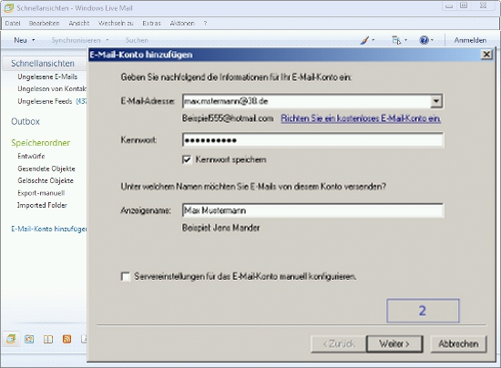
Task: Open the Ansicht menu
Action: tap(79, 24)
